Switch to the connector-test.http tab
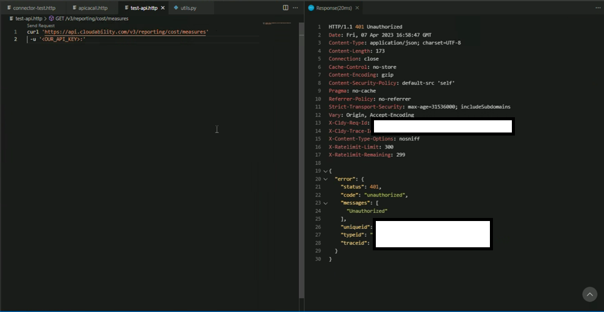604x312 pixels. click(x=34, y=8)
